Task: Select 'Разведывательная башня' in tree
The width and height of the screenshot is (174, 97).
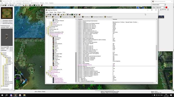Action: [60, 82]
